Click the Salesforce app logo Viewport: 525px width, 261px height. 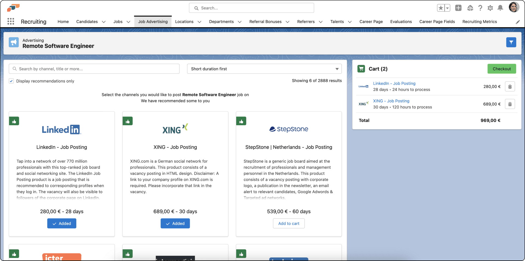tap(13, 8)
